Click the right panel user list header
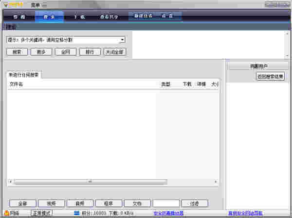 point(259,66)
